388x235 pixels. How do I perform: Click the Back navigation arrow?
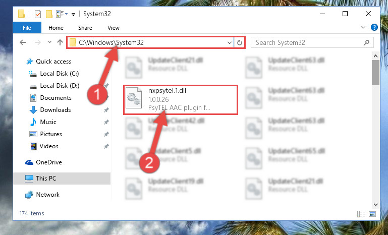(23, 42)
